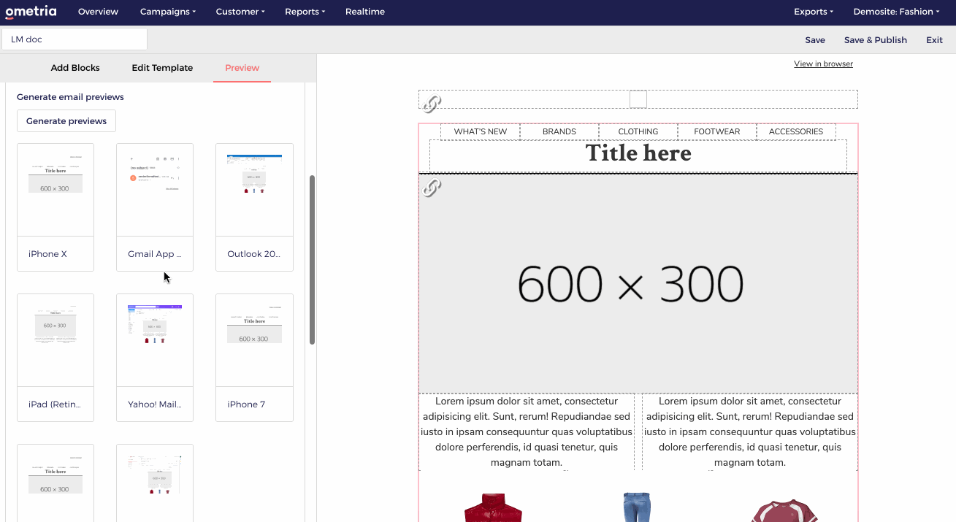Select the left Lorem ipsum text column
The width and height of the screenshot is (956, 522).
point(527,431)
